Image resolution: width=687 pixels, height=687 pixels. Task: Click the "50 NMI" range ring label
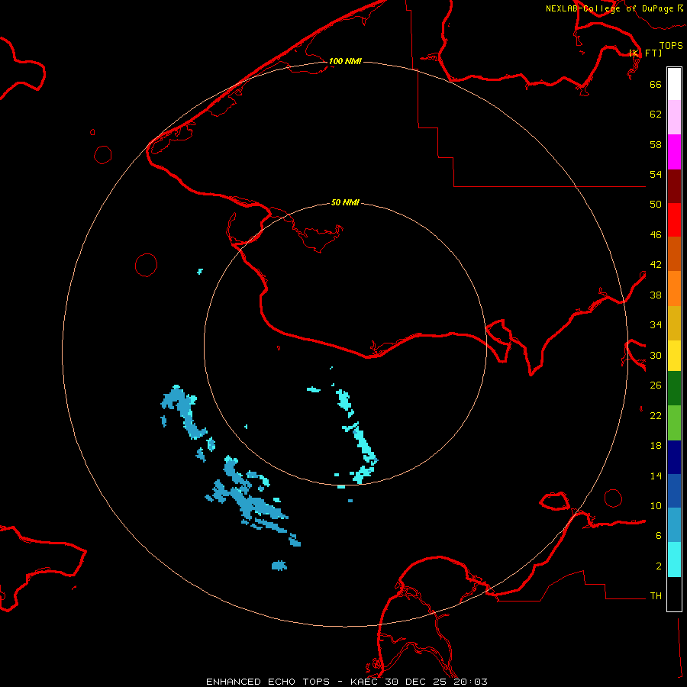pyautogui.click(x=345, y=202)
